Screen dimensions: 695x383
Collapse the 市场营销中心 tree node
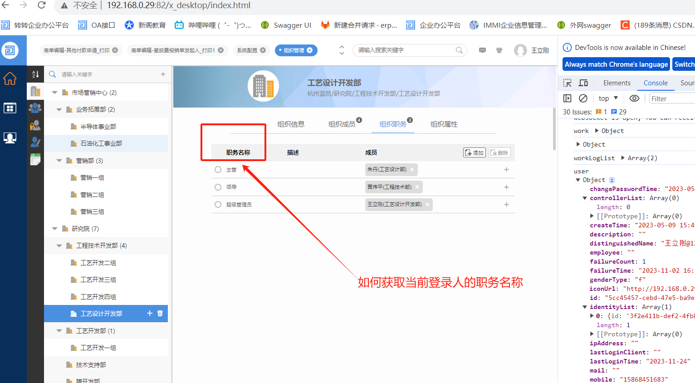[x=54, y=93]
